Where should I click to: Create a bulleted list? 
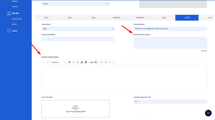point(102,62)
